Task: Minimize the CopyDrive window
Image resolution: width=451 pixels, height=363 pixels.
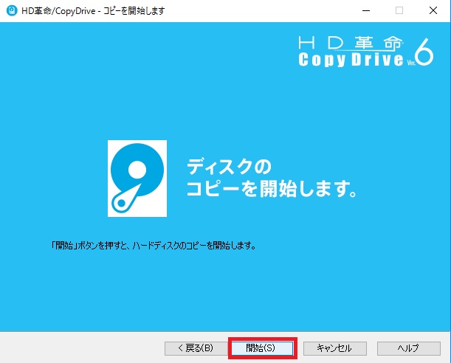Action: 366,10
